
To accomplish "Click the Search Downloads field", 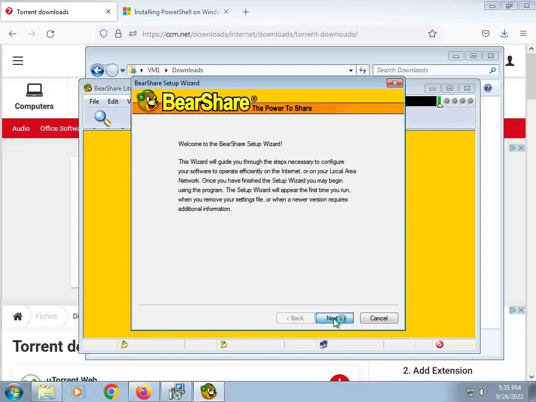I will 436,70.
